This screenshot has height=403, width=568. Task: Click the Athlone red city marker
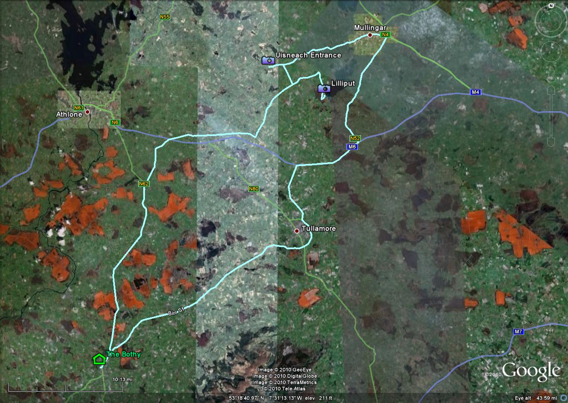point(88,112)
